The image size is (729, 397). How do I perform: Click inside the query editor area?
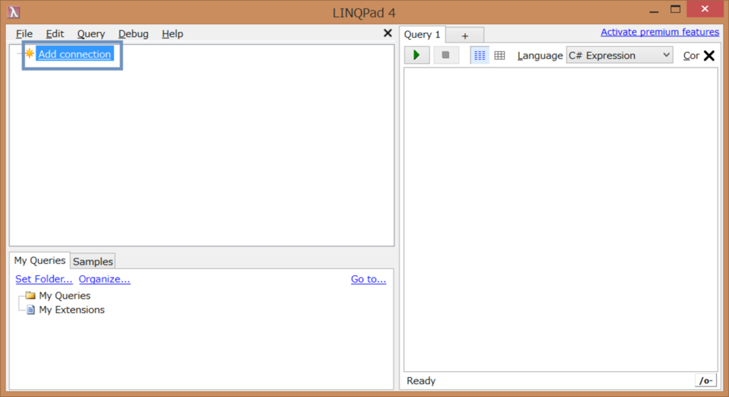point(561,219)
